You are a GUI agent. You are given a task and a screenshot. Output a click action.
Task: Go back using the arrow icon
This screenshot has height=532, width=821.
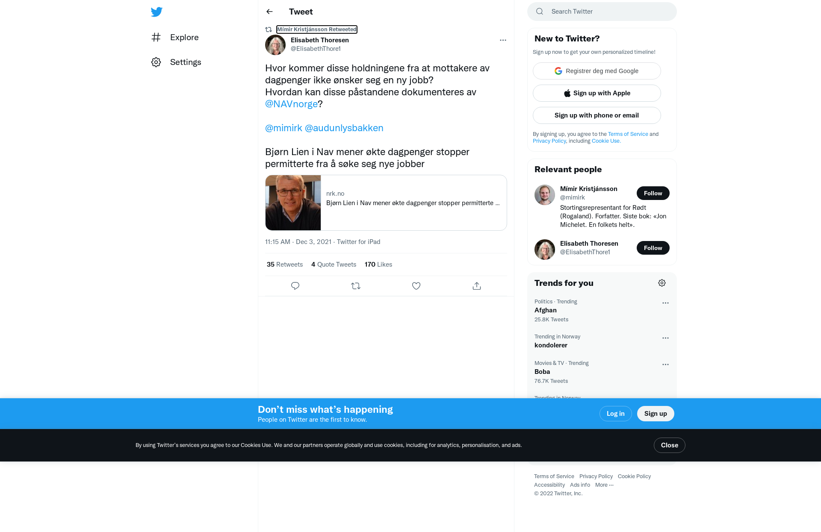269,12
